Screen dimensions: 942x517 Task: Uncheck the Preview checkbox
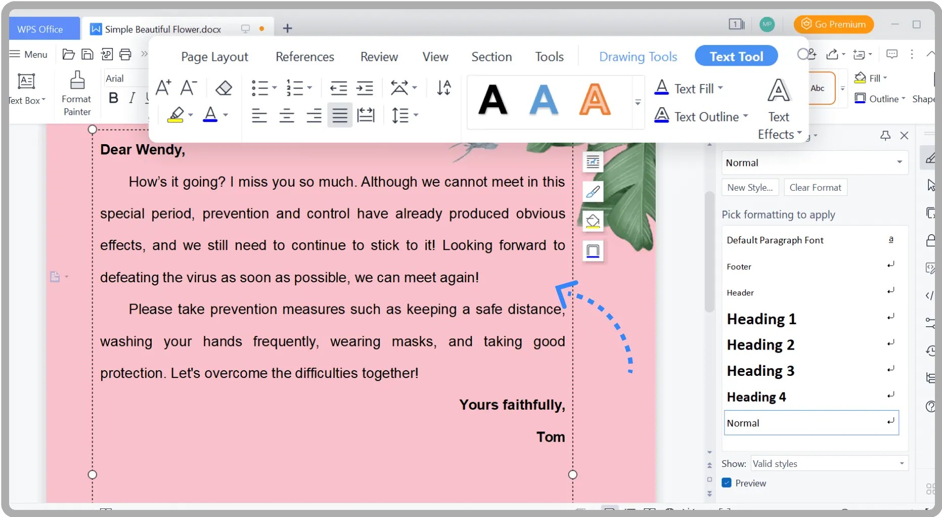[726, 483]
